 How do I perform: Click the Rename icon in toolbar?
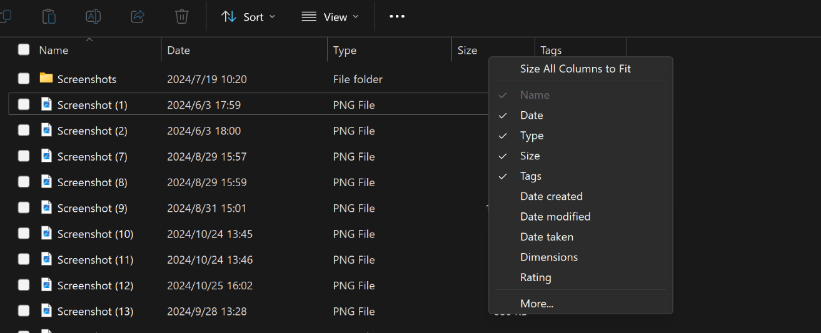click(93, 17)
